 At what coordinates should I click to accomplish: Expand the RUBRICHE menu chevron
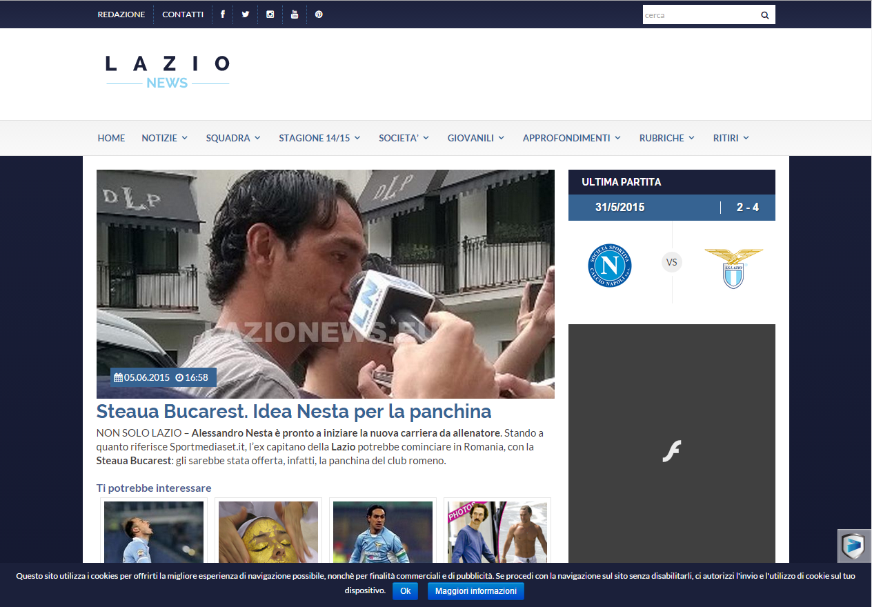[692, 138]
